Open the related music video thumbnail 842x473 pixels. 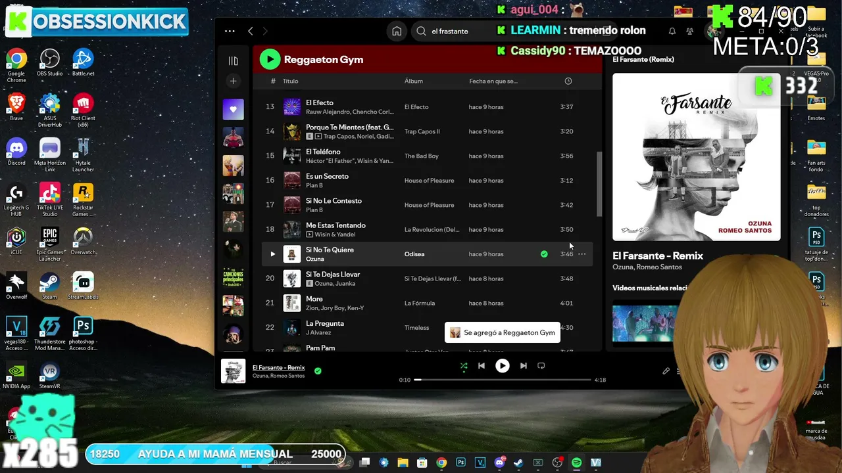point(645,322)
